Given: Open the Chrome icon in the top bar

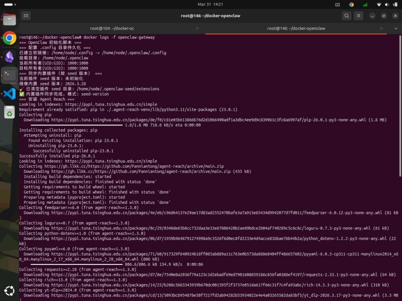Looking at the screenshot, I should [x=351, y=5].
